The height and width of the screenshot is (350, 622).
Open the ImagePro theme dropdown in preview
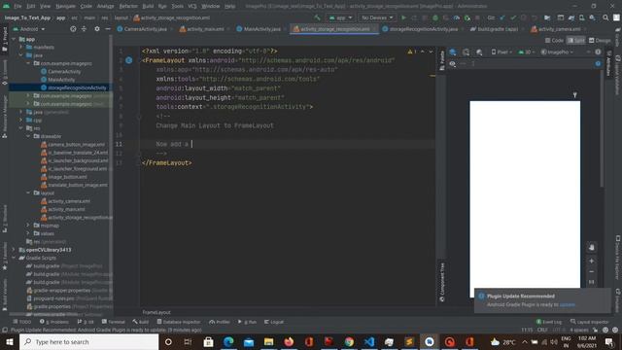[x=557, y=52]
